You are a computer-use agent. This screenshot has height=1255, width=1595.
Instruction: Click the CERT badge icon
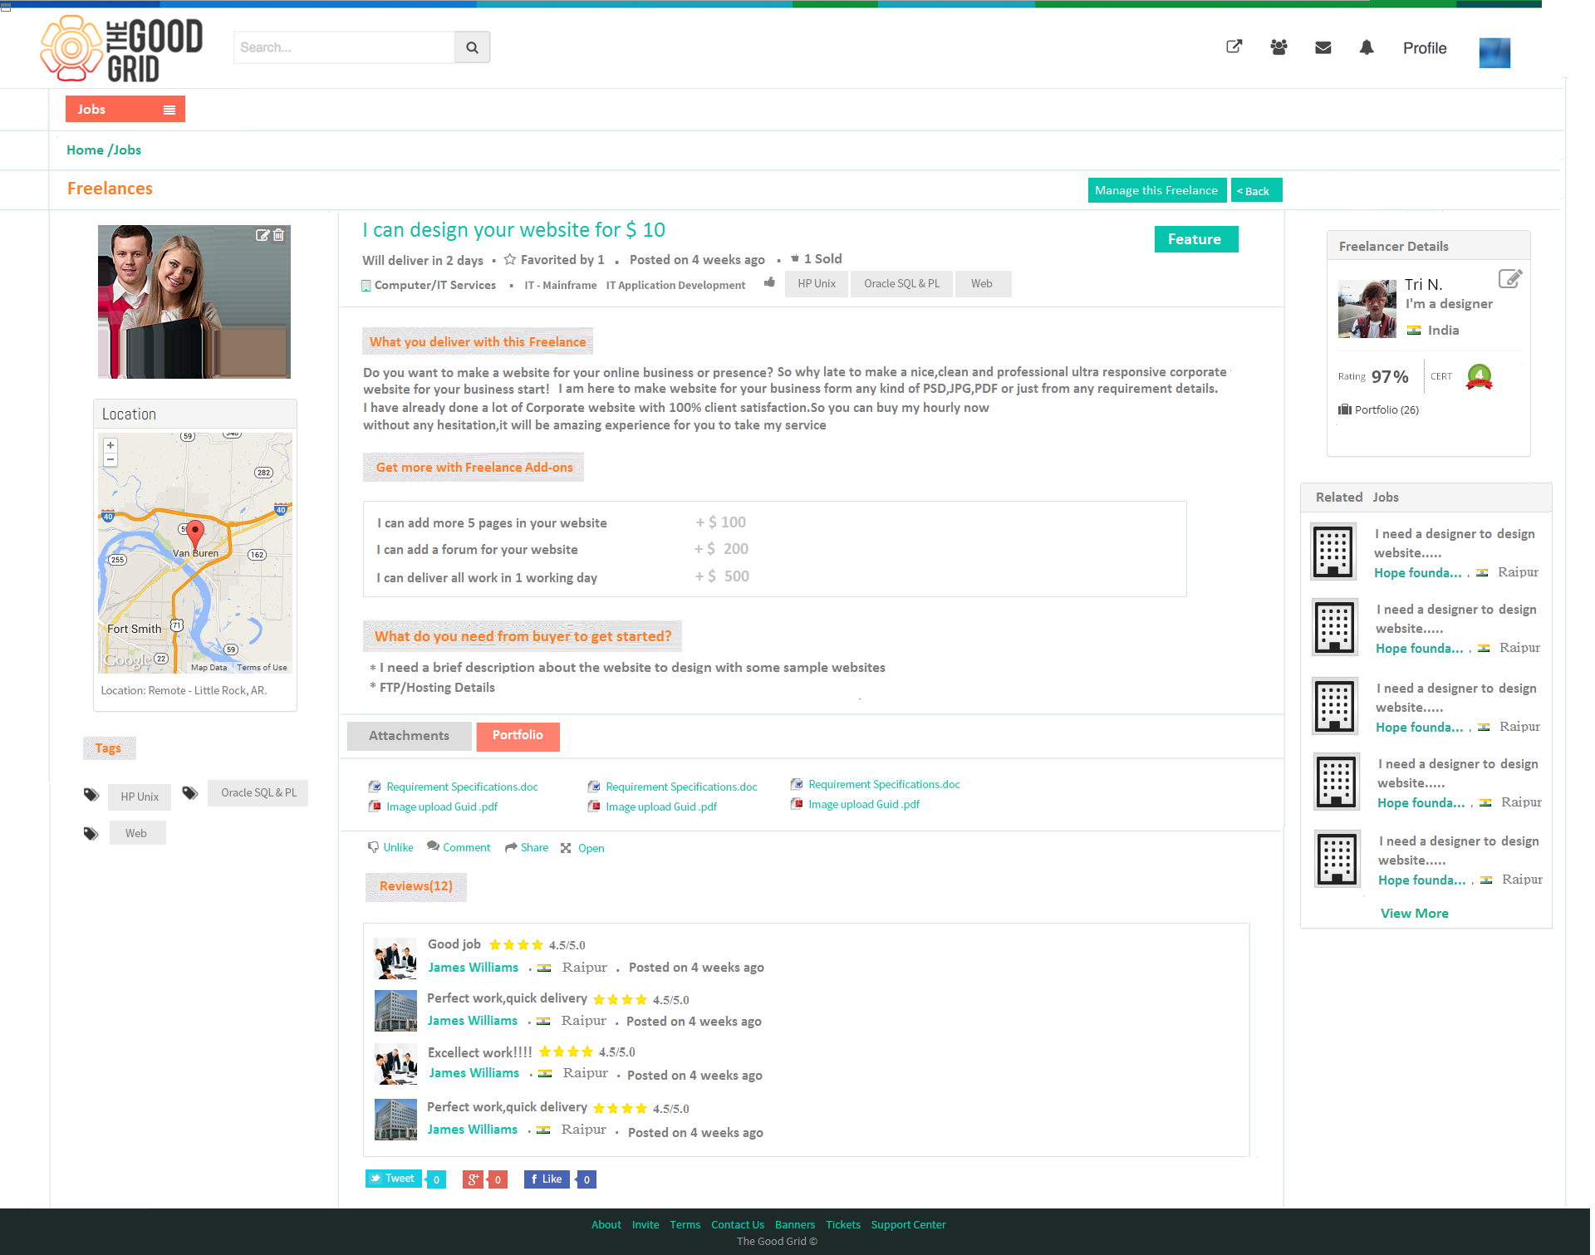pyautogui.click(x=1479, y=377)
